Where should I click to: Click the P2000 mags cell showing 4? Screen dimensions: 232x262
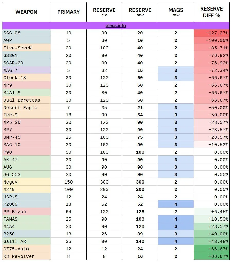176,204
